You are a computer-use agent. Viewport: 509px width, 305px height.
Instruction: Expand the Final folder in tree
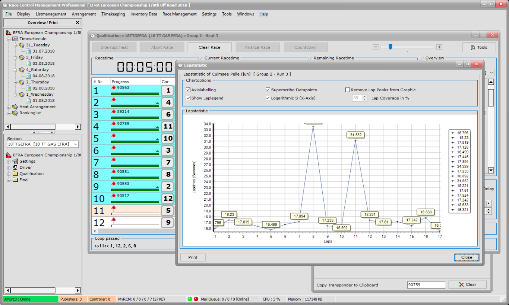tap(9, 180)
